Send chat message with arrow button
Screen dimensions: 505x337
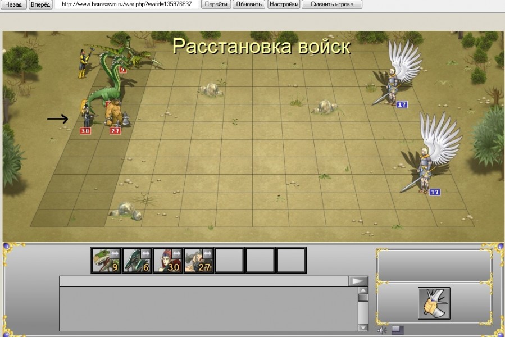[x=358, y=281]
